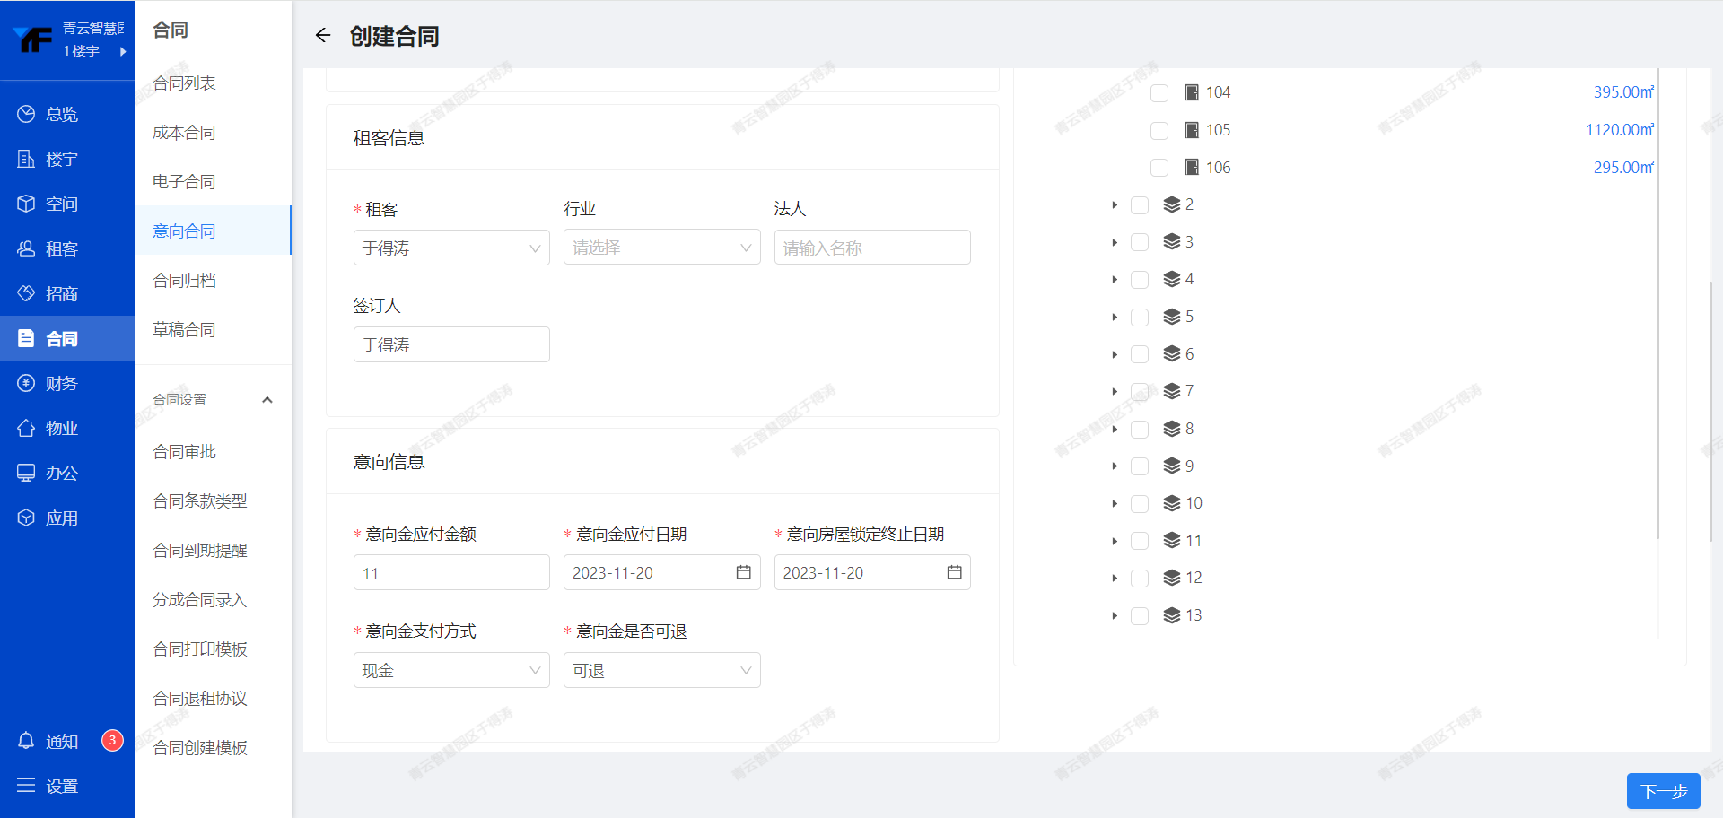Screen dimensions: 1723x818
Task: Open the 财务 finance icon in sidebar
Action: coord(26,383)
